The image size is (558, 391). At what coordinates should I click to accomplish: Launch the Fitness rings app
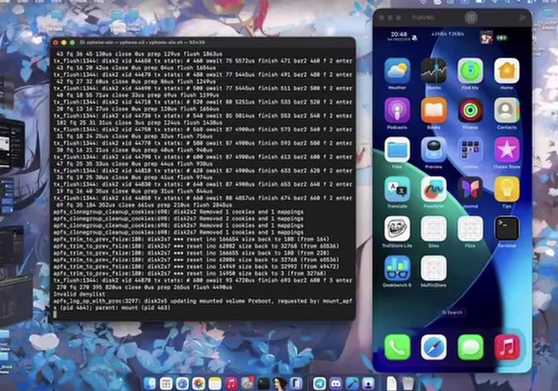point(470,111)
